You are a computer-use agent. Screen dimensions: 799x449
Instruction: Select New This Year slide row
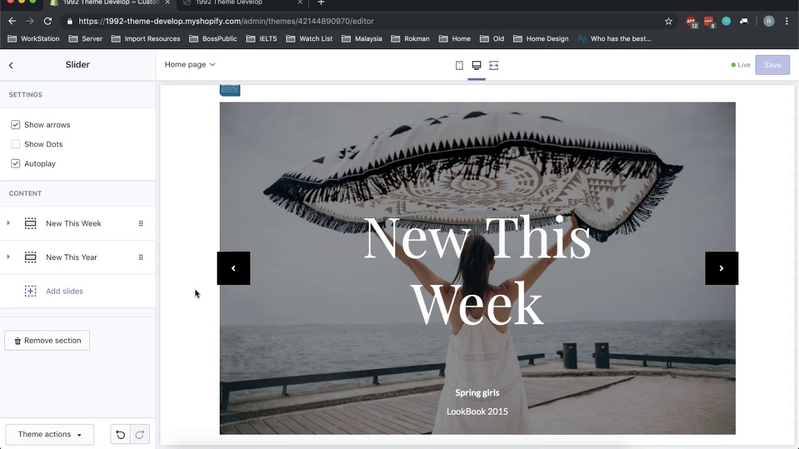tap(77, 257)
